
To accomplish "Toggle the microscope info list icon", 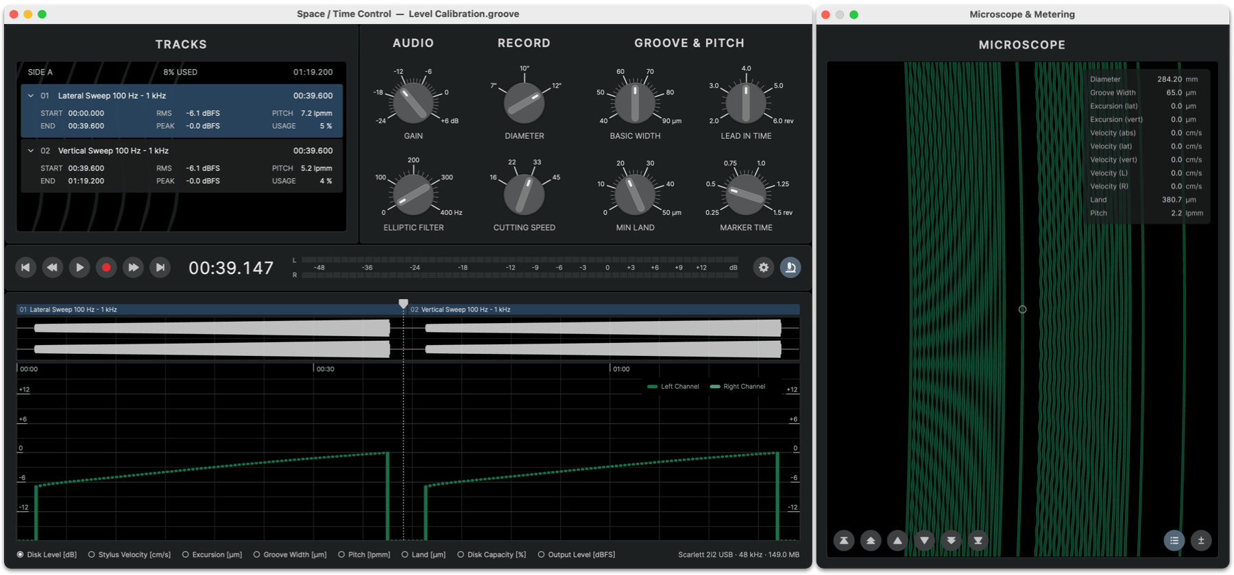I will (x=1174, y=541).
